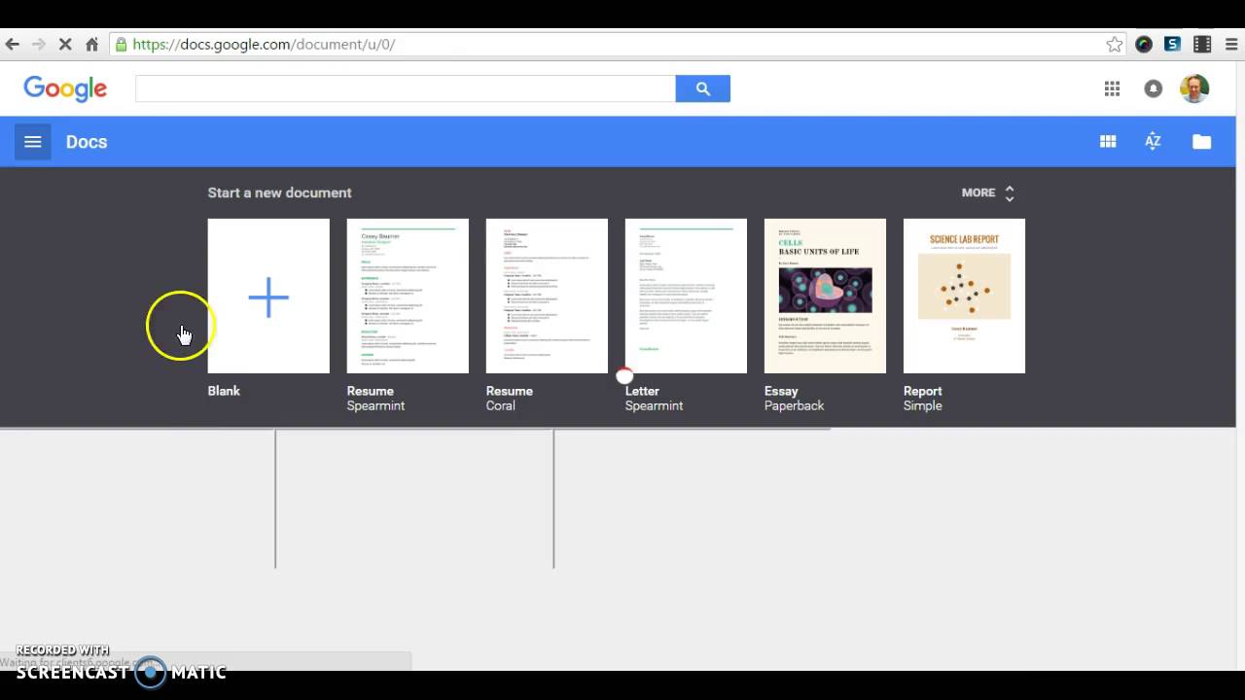Click the 'Blank' label text
The width and height of the screenshot is (1245, 700).
tap(224, 391)
